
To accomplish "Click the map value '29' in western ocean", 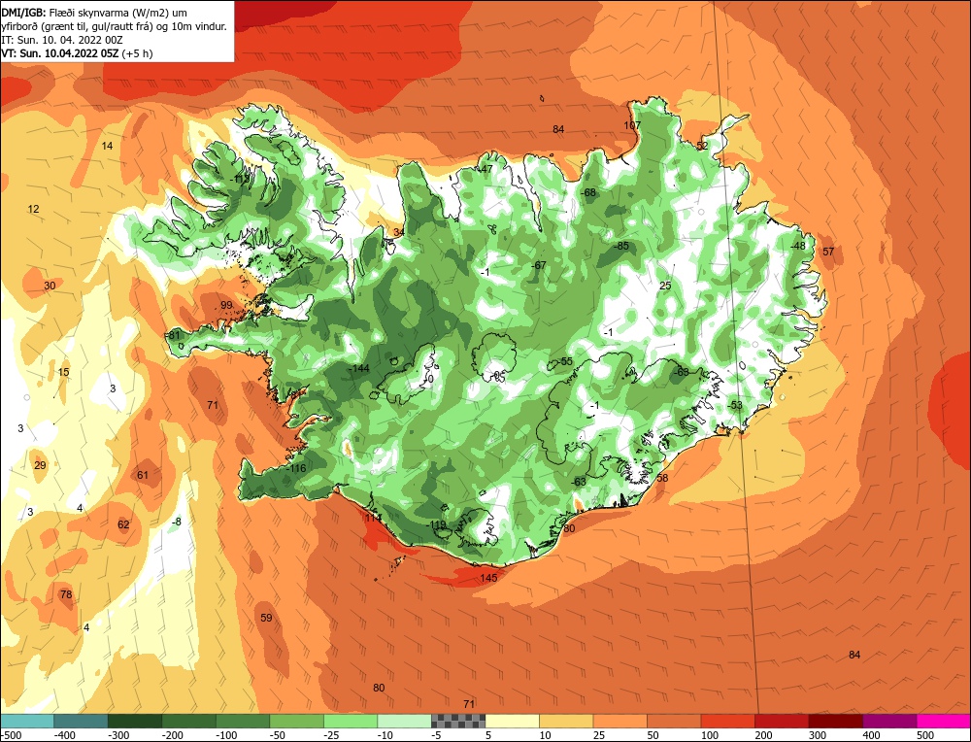I will click(40, 465).
